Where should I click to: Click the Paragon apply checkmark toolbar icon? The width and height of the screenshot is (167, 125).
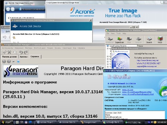pyautogui.click(x=4, y=52)
